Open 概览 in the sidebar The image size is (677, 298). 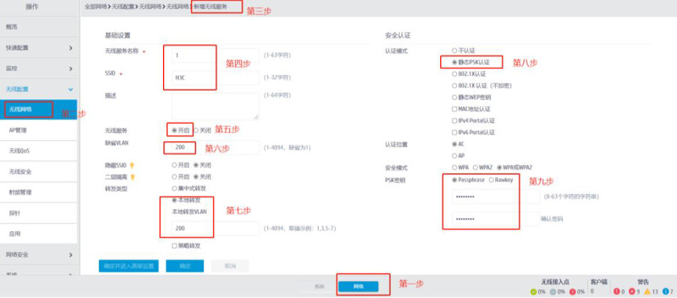pos(38,27)
